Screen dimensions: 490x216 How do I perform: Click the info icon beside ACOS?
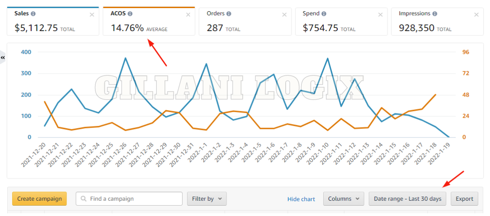(130, 14)
